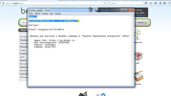This screenshot has width=171, height=96.
Task: Click FTP-аккаунты row in Beget sidebar
Action: (x=23, y=77)
